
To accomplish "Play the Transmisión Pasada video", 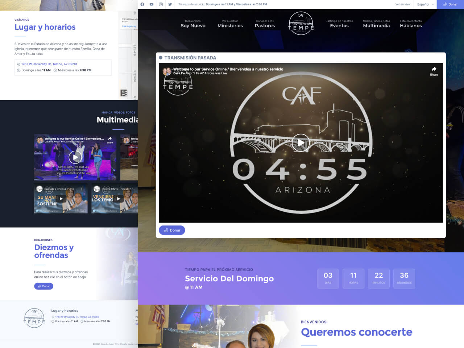I will (301, 142).
